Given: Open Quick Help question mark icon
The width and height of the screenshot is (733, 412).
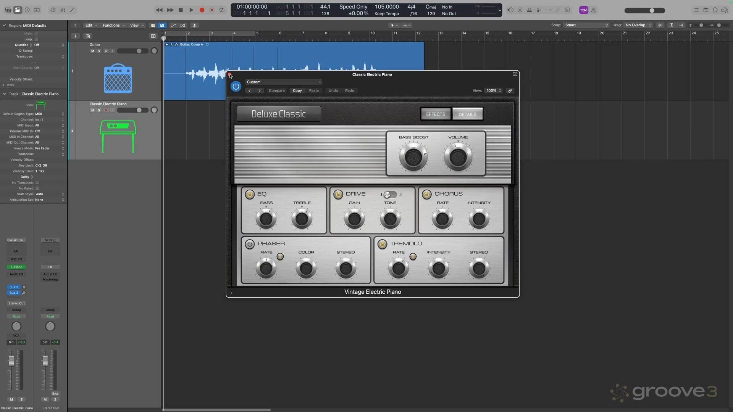Looking at the screenshot, I should coord(27,10).
